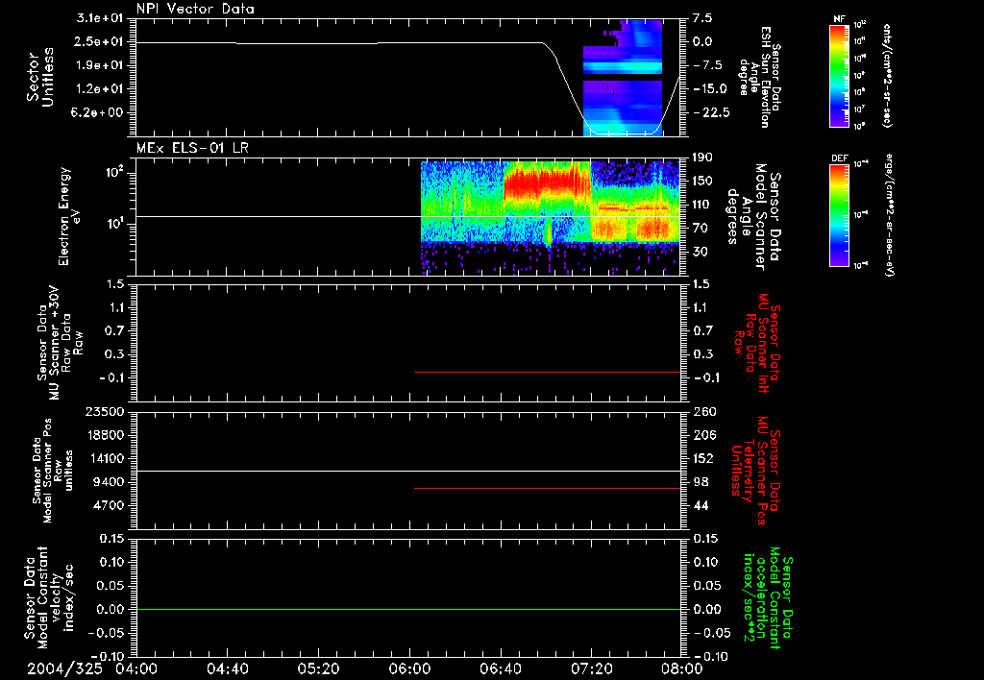
Task: Click the "3.1e+01" sector axis value
Action: point(99,18)
